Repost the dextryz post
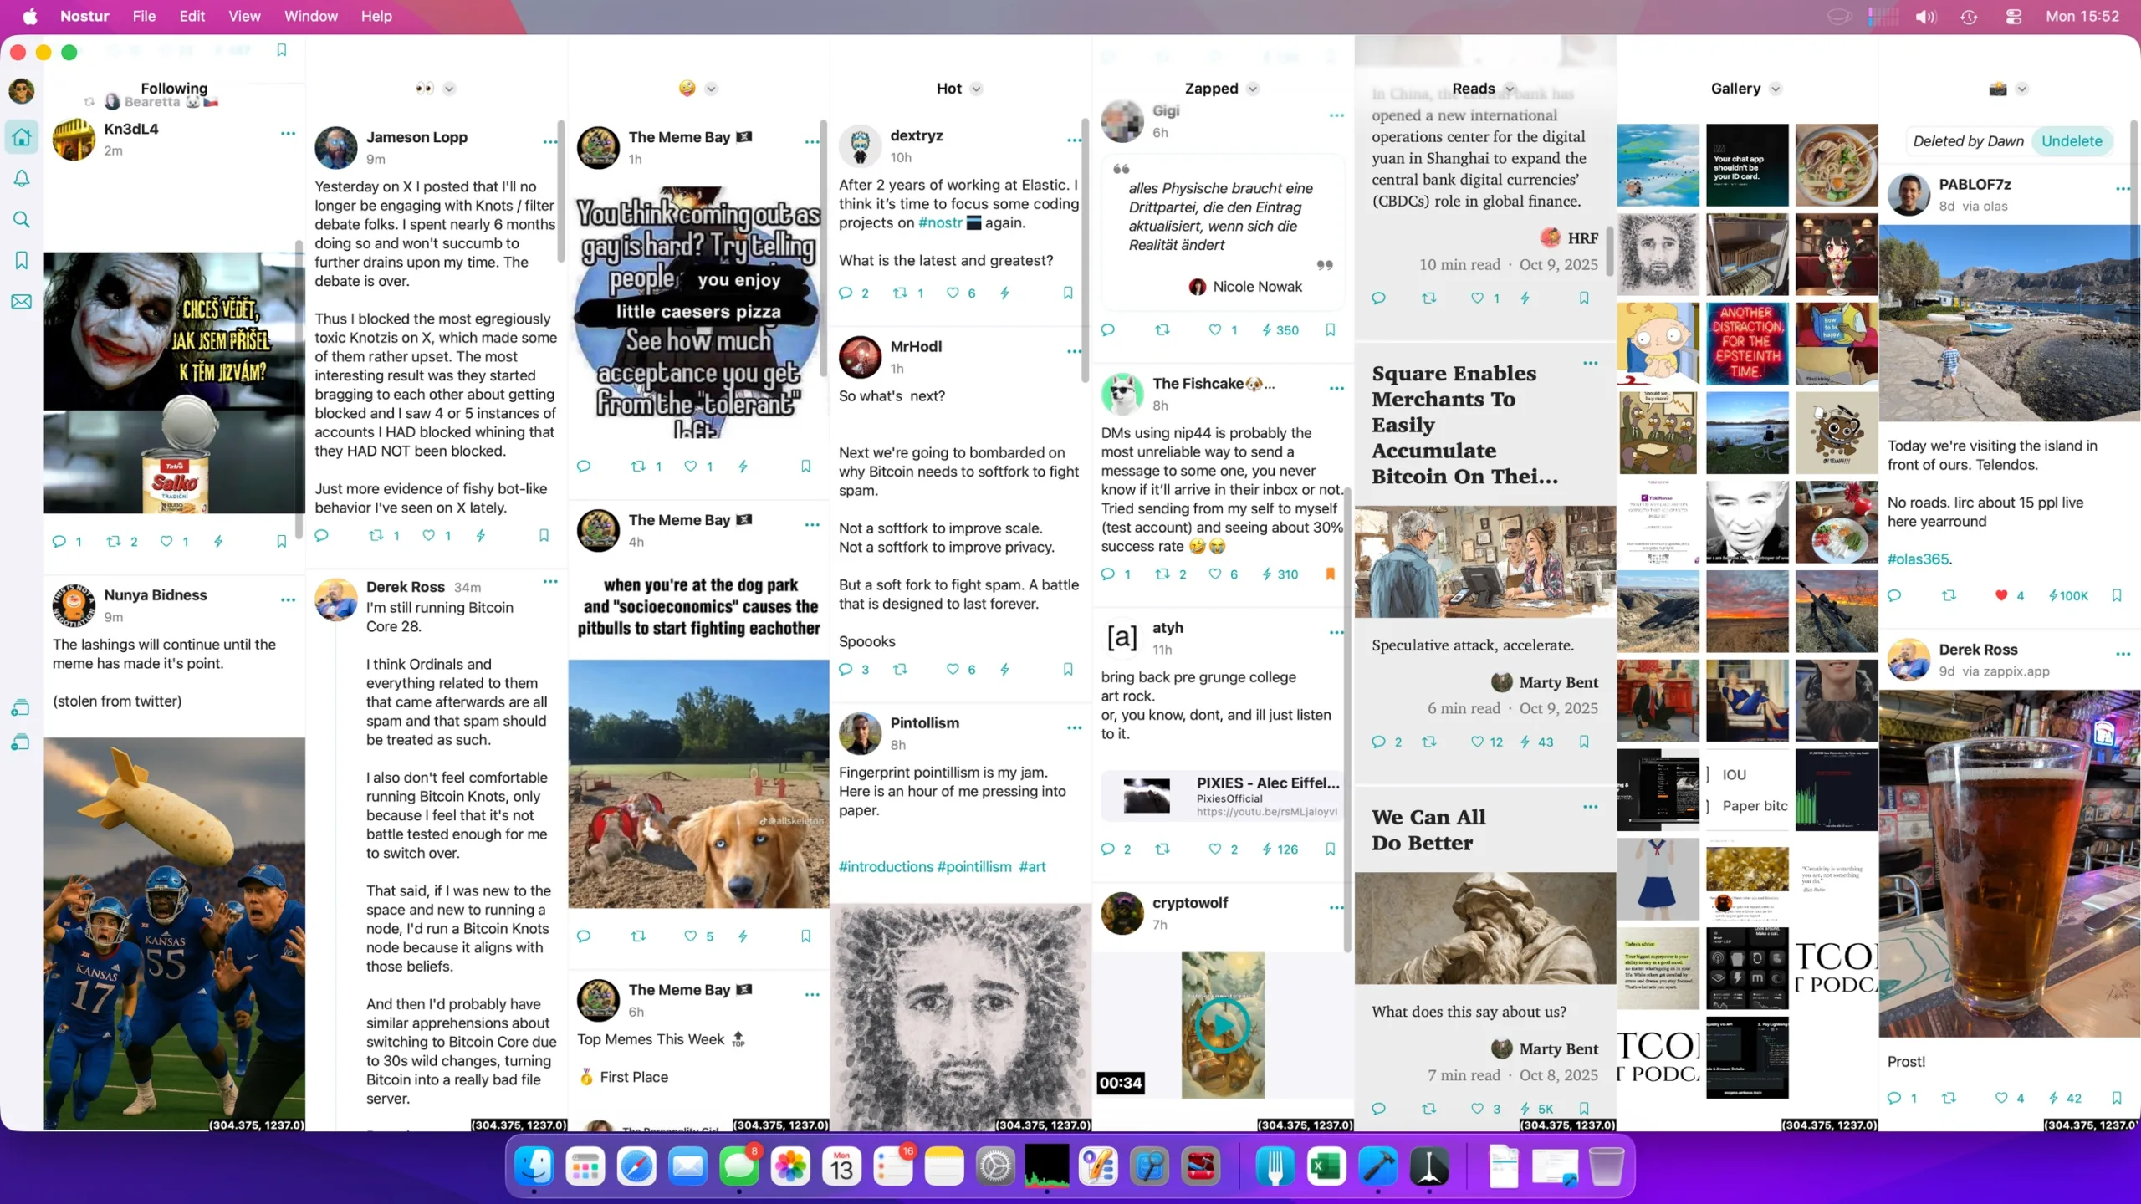The width and height of the screenshot is (2141, 1204). 900,293
